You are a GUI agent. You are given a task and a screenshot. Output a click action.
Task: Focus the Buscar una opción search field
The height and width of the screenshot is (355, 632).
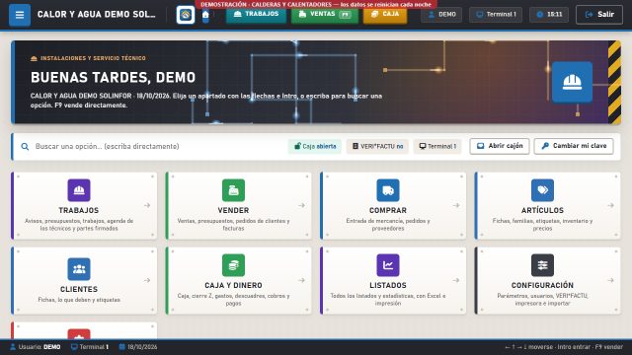(157, 147)
